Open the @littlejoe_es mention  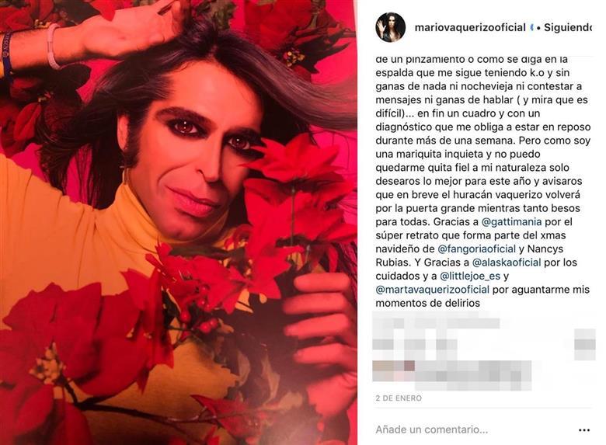pyautogui.click(x=470, y=276)
